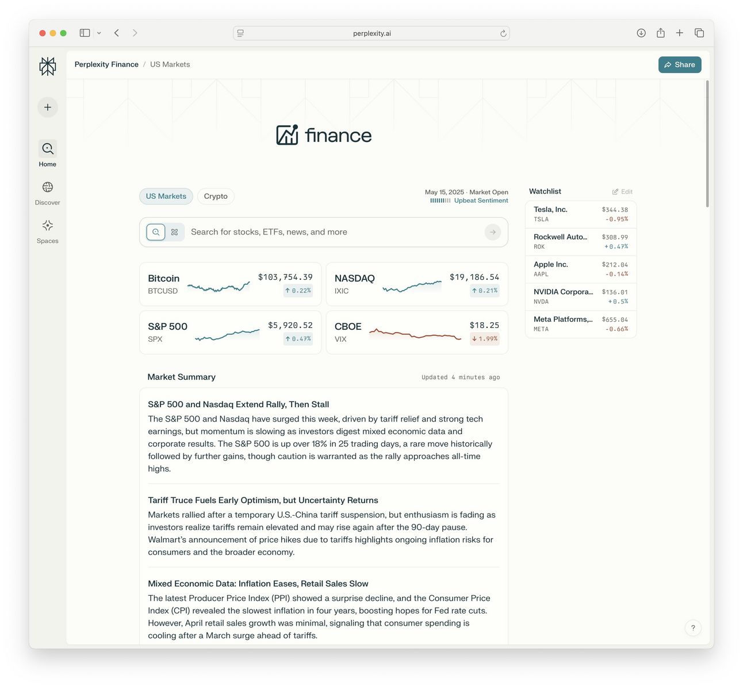
Task: Open Perplexity Finance breadcrumb link
Action: (x=106, y=64)
